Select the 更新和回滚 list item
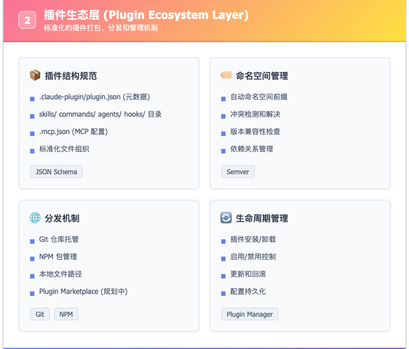The width and height of the screenshot is (409, 349). [x=248, y=274]
